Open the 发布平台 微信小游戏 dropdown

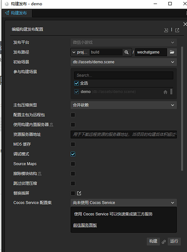124,42
